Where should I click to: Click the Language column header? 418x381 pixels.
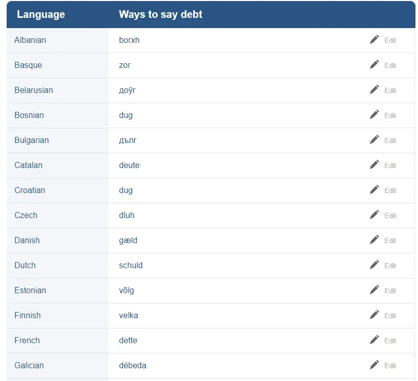click(x=41, y=14)
